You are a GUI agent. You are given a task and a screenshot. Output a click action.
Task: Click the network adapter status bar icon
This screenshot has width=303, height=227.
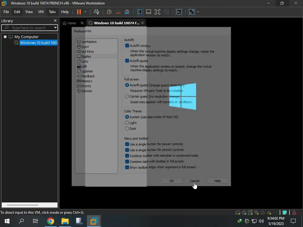click(x=257, y=213)
